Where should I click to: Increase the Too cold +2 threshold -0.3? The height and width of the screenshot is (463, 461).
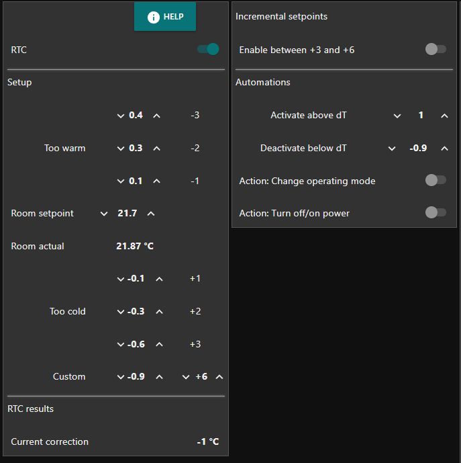coord(159,312)
